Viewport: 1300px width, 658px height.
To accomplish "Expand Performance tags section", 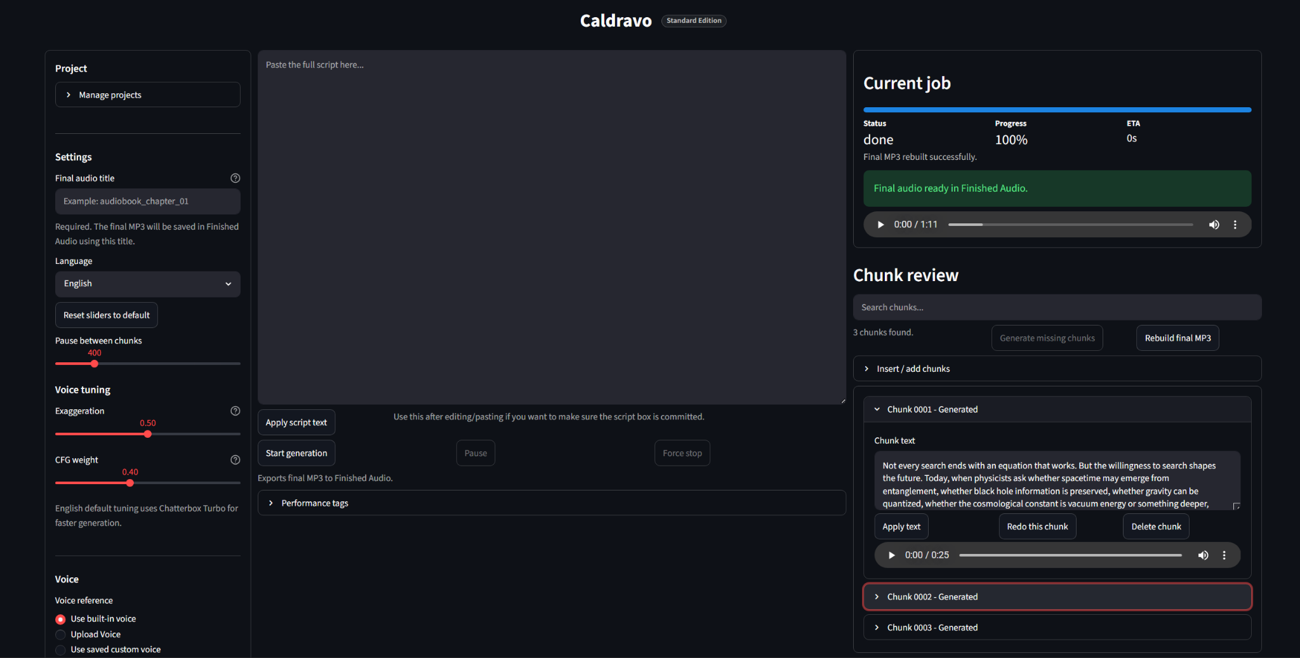I will coord(552,503).
